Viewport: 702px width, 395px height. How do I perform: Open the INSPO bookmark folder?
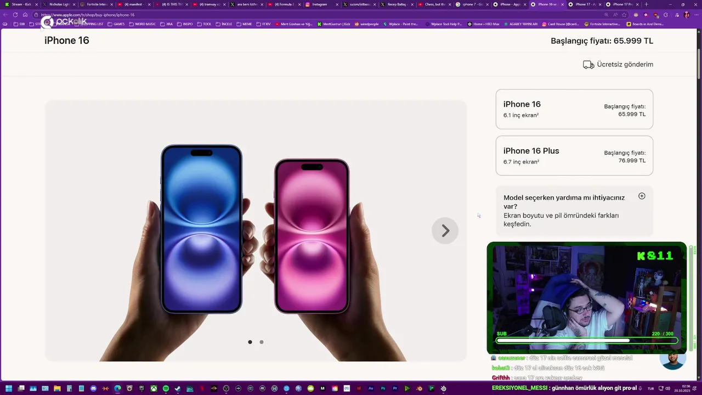pyautogui.click(x=185, y=24)
